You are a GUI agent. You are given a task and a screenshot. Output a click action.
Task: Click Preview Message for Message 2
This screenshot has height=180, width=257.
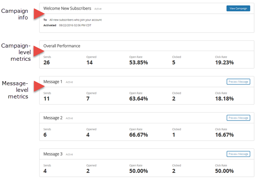pos(238,118)
